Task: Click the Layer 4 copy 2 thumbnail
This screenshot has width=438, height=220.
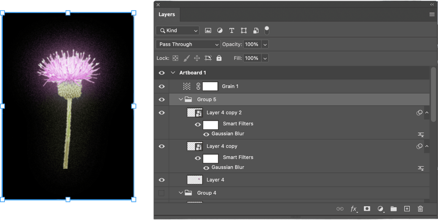Action: click(195, 113)
